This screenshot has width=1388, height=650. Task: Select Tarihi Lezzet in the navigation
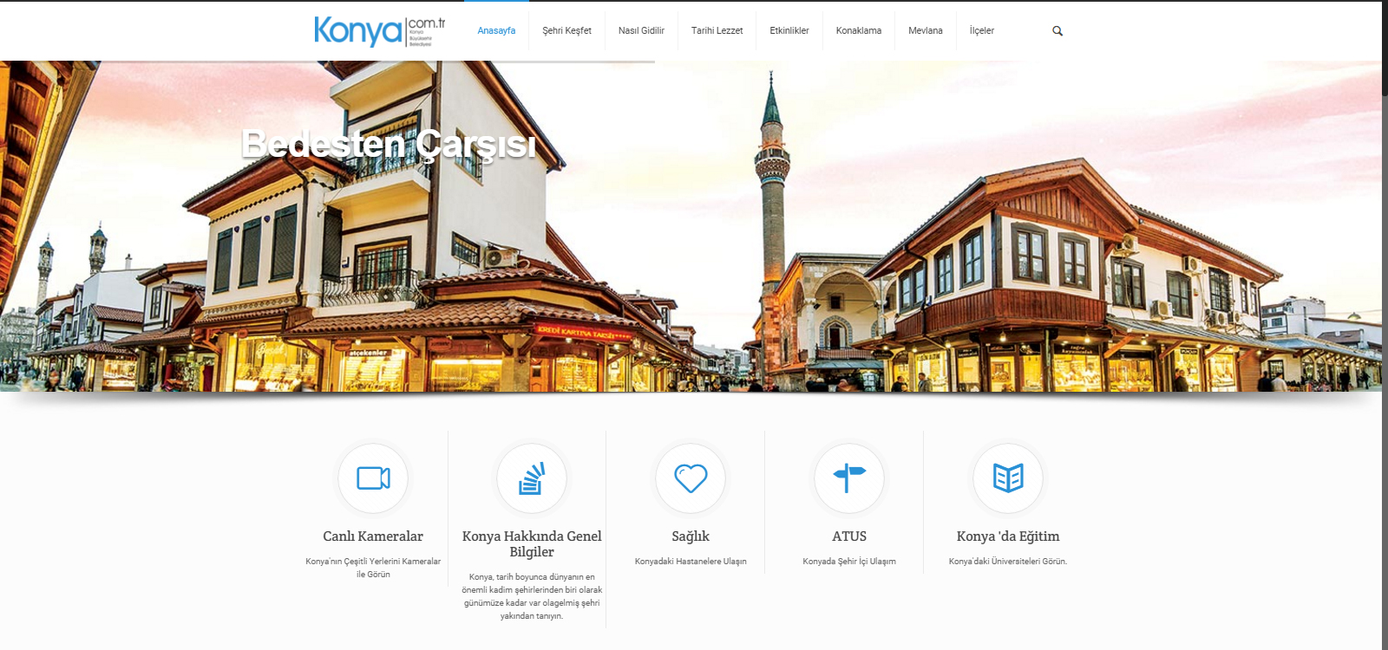point(717,31)
